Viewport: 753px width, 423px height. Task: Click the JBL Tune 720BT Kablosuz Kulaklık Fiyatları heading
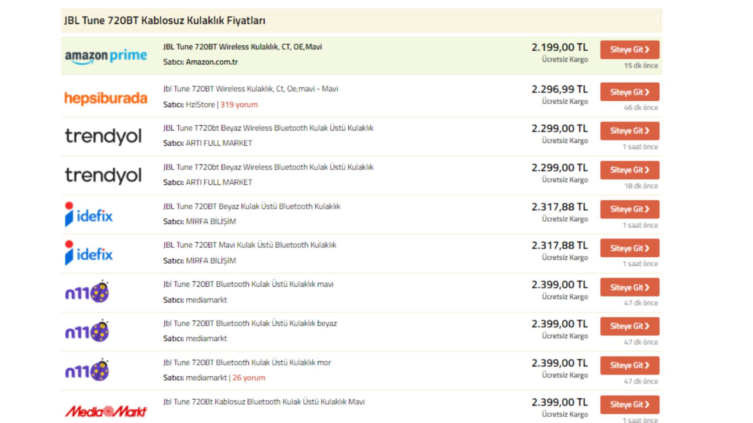click(x=165, y=20)
